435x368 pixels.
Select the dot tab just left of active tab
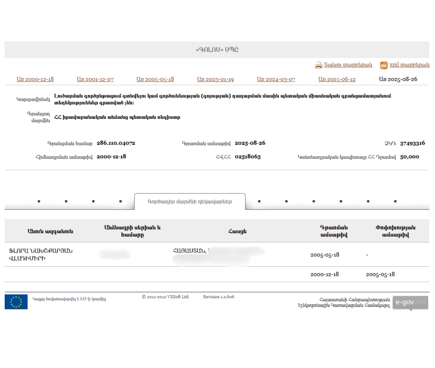pos(120,201)
